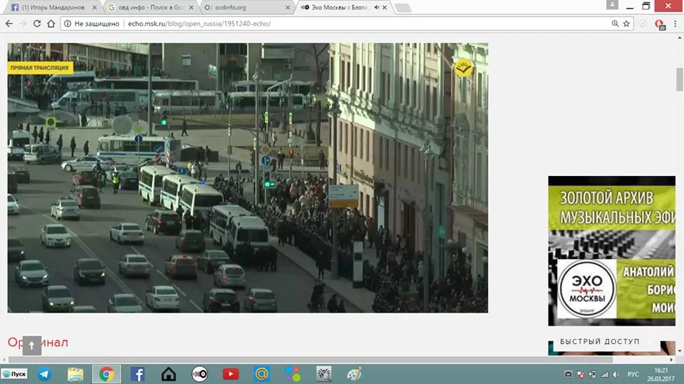Screen dimensions: 684x384
Task: Open the house icon taskbar shortcut
Action: click(168, 374)
